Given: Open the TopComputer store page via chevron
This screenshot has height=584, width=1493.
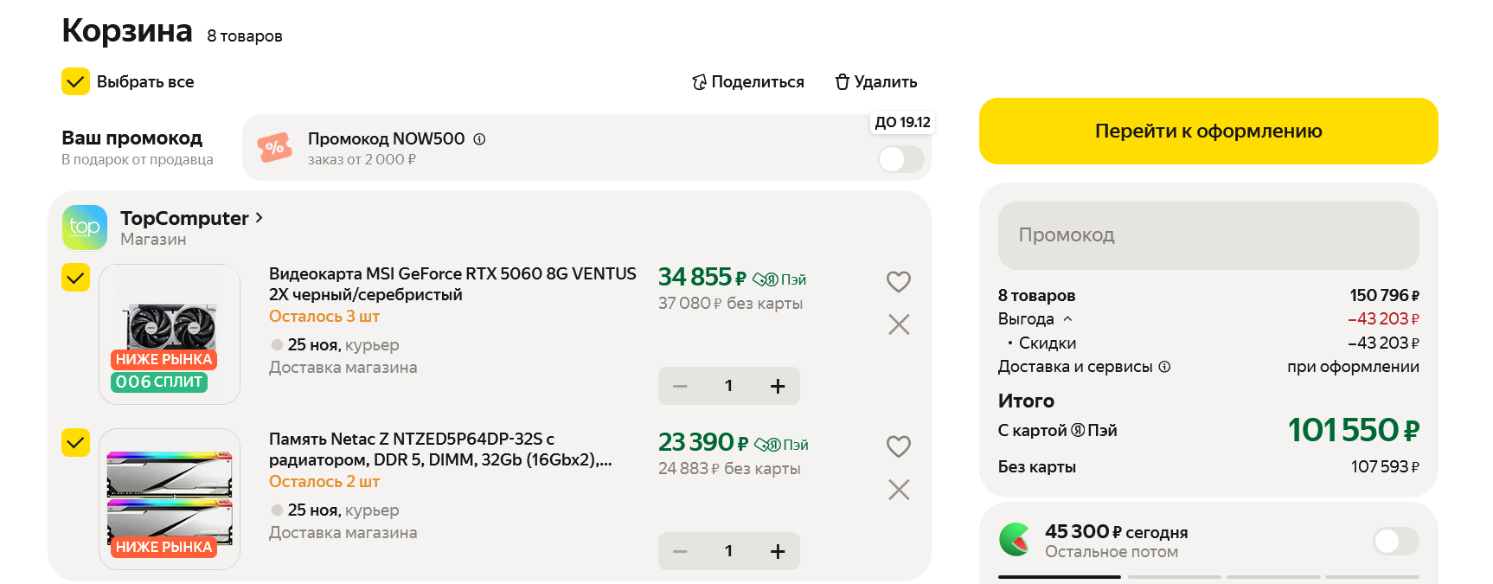Looking at the screenshot, I should pyautogui.click(x=259, y=218).
